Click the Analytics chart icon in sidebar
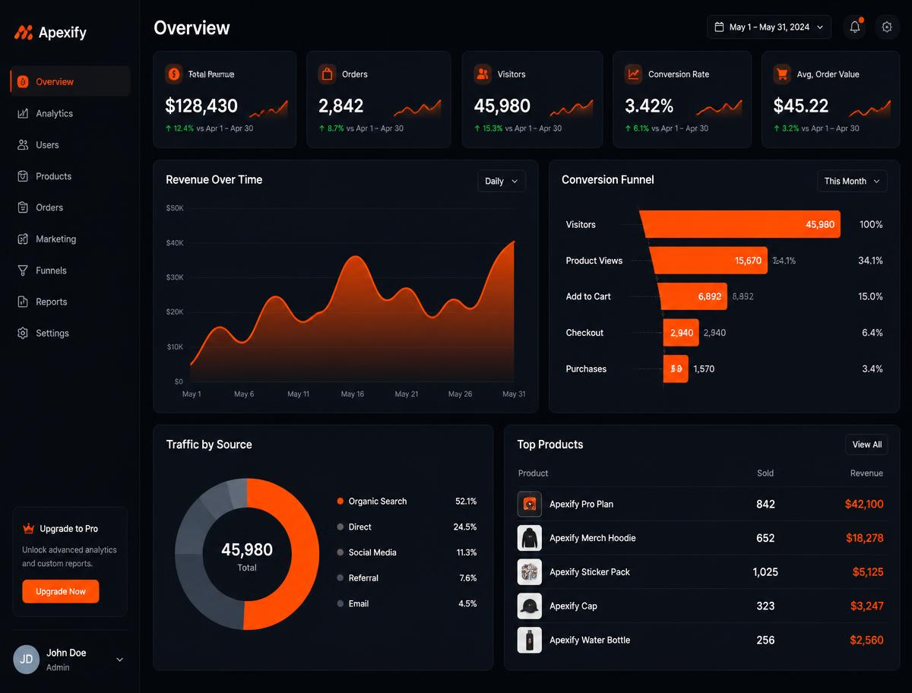This screenshot has height=693, width=912. point(23,113)
